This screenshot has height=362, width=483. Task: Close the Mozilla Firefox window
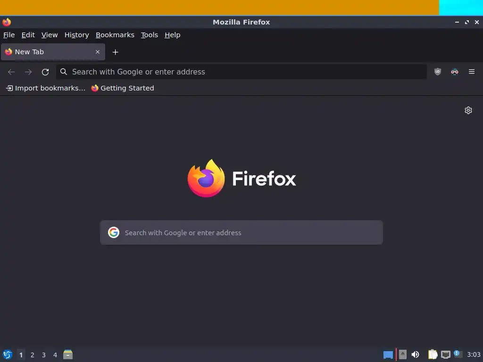click(477, 22)
